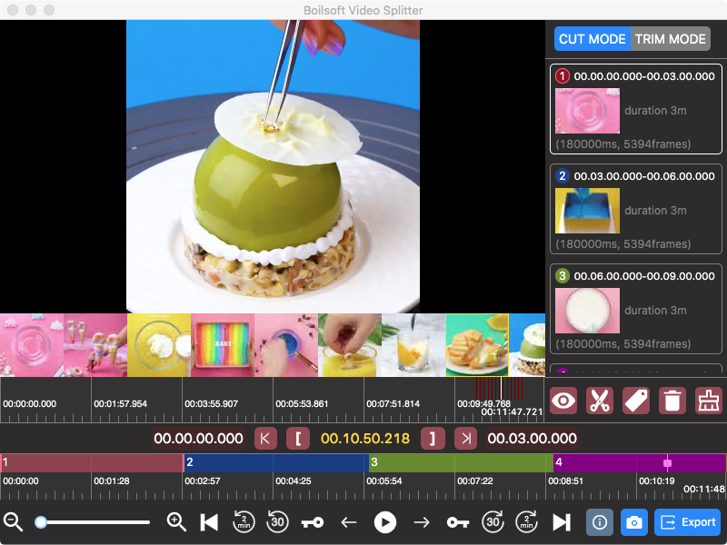The width and height of the screenshot is (727, 545).
Task: Skip to the beginning of video
Action: tap(209, 522)
